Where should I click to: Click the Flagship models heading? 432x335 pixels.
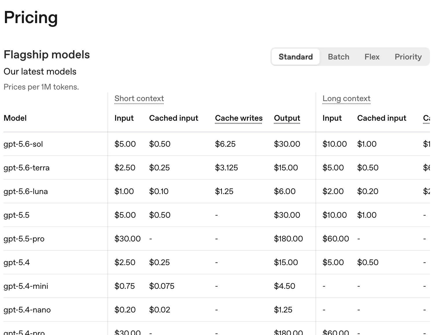[x=47, y=55]
